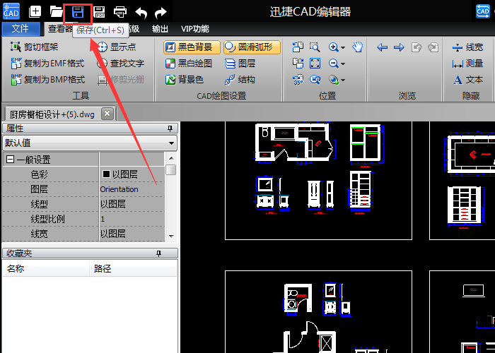This screenshot has width=495, height=353.
Task: Click the second layout icon below it
Action: pyautogui.click(x=298, y=64)
